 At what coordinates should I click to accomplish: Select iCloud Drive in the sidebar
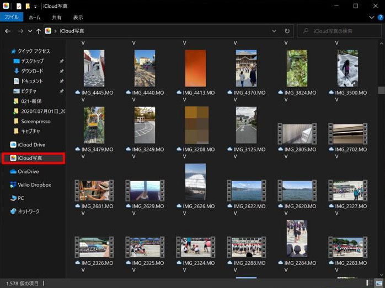pos(31,145)
